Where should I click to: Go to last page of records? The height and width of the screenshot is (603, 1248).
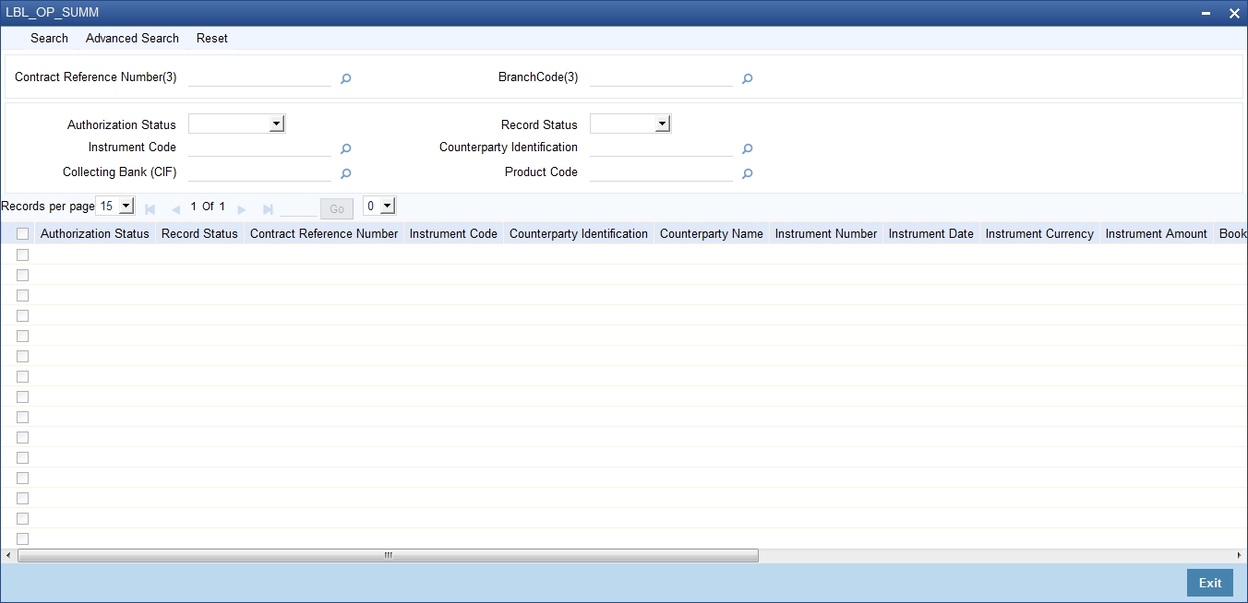268,209
